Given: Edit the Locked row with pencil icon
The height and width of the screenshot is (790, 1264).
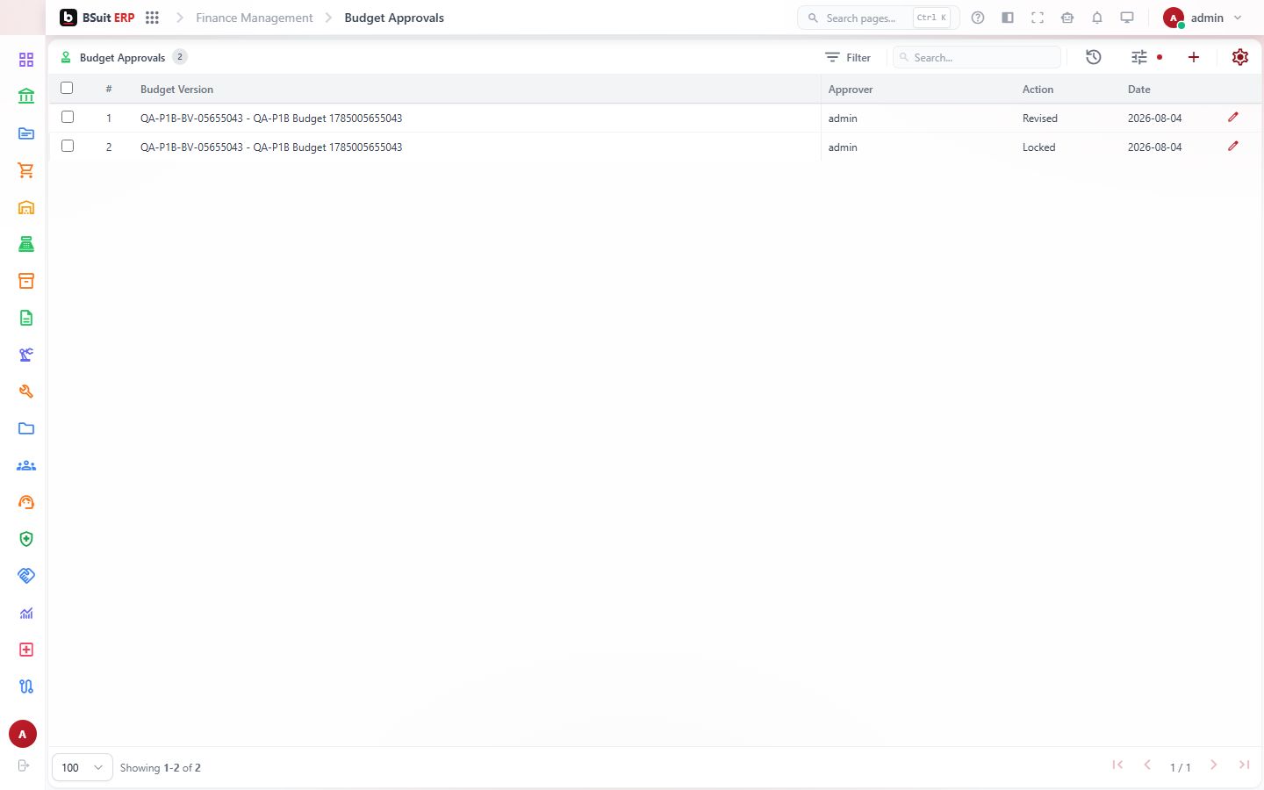Looking at the screenshot, I should tap(1233, 146).
